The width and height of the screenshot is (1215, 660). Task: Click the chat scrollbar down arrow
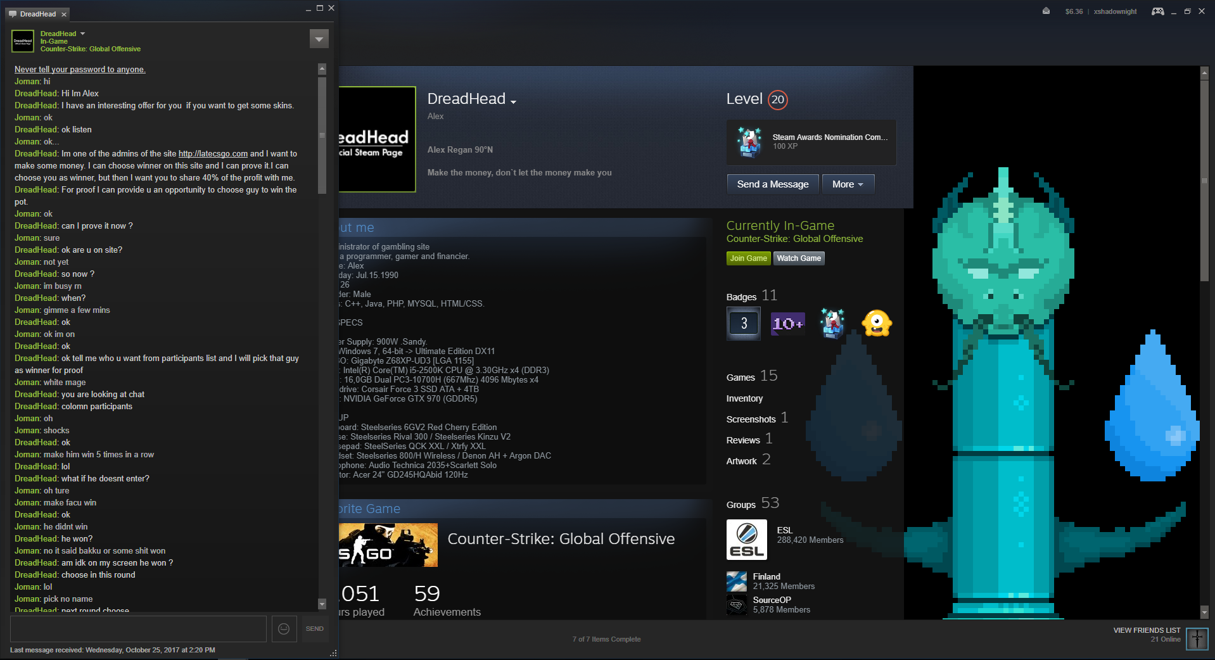[322, 604]
